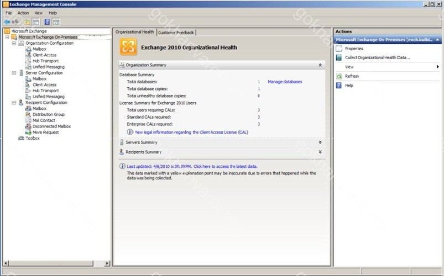Click Collect Organizational Health Data action
This screenshot has width=444, height=276.
coord(378,57)
